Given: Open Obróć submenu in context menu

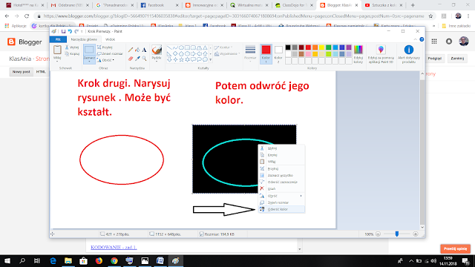Looking at the screenshot, I should coord(282,196).
